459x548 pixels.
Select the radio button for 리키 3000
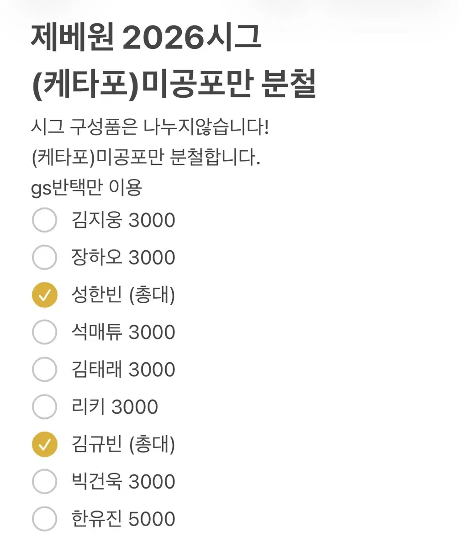(x=44, y=407)
